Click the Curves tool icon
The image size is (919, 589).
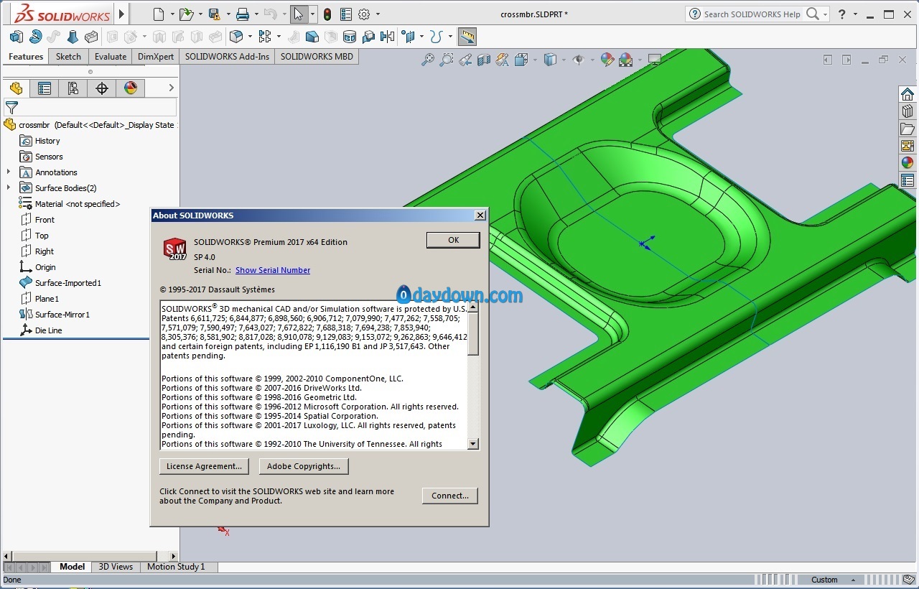(435, 37)
